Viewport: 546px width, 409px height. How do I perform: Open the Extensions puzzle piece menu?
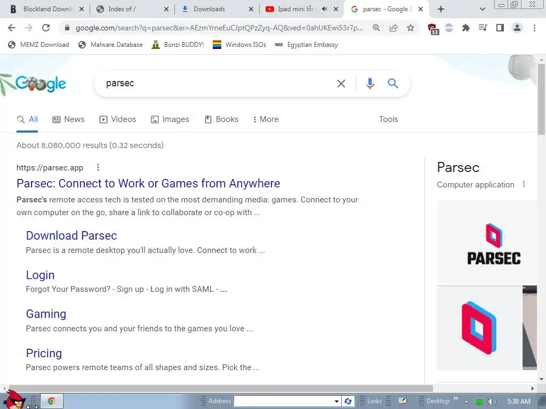point(465,28)
